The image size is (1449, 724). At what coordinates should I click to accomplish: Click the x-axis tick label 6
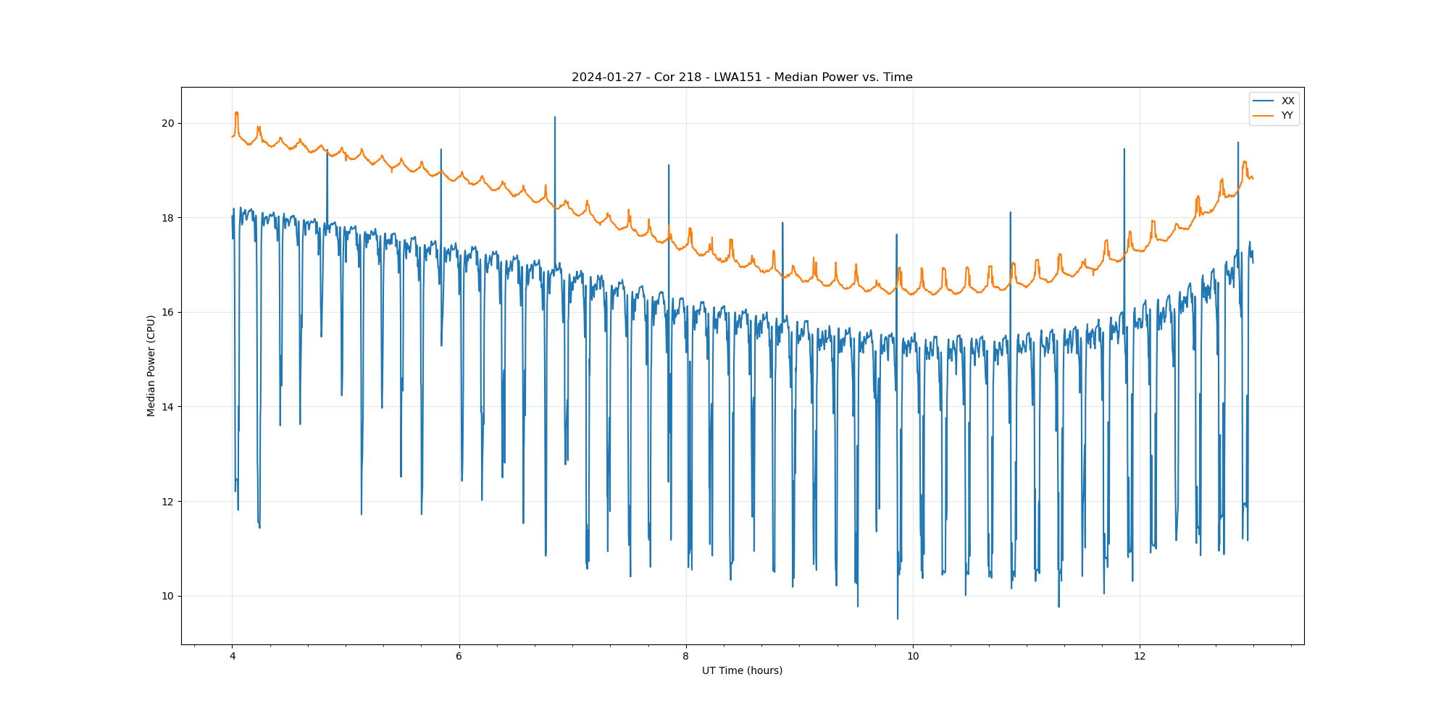(x=459, y=657)
